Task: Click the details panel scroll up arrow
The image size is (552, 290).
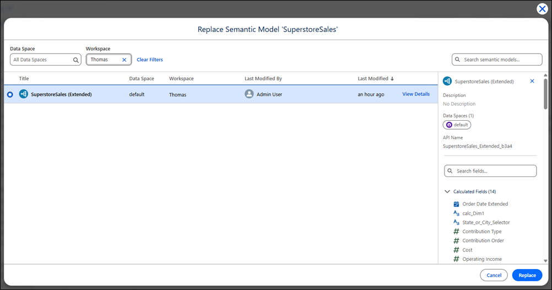Action: [x=545, y=75]
